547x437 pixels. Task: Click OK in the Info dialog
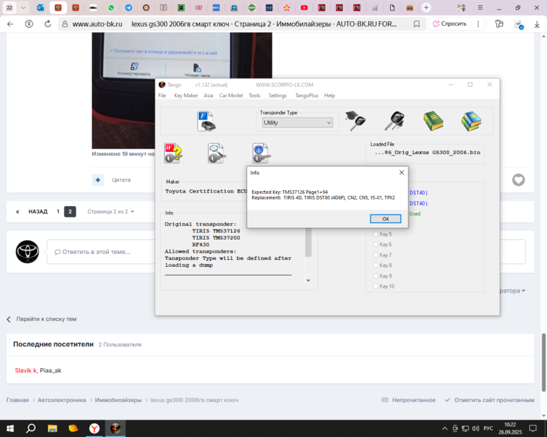coord(385,219)
